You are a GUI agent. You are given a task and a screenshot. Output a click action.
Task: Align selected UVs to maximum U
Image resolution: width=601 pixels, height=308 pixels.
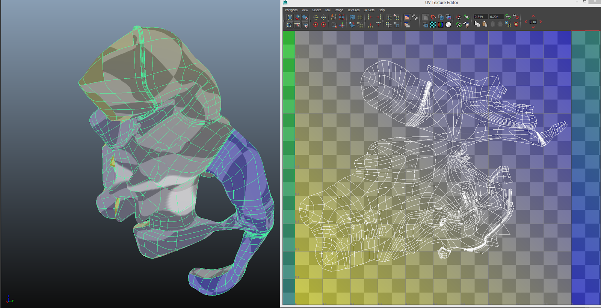tap(378, 17)
